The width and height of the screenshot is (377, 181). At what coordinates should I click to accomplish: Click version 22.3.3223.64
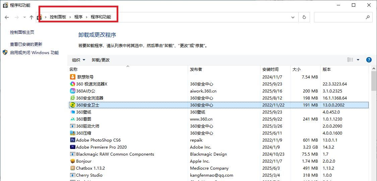tap(335, 84)
